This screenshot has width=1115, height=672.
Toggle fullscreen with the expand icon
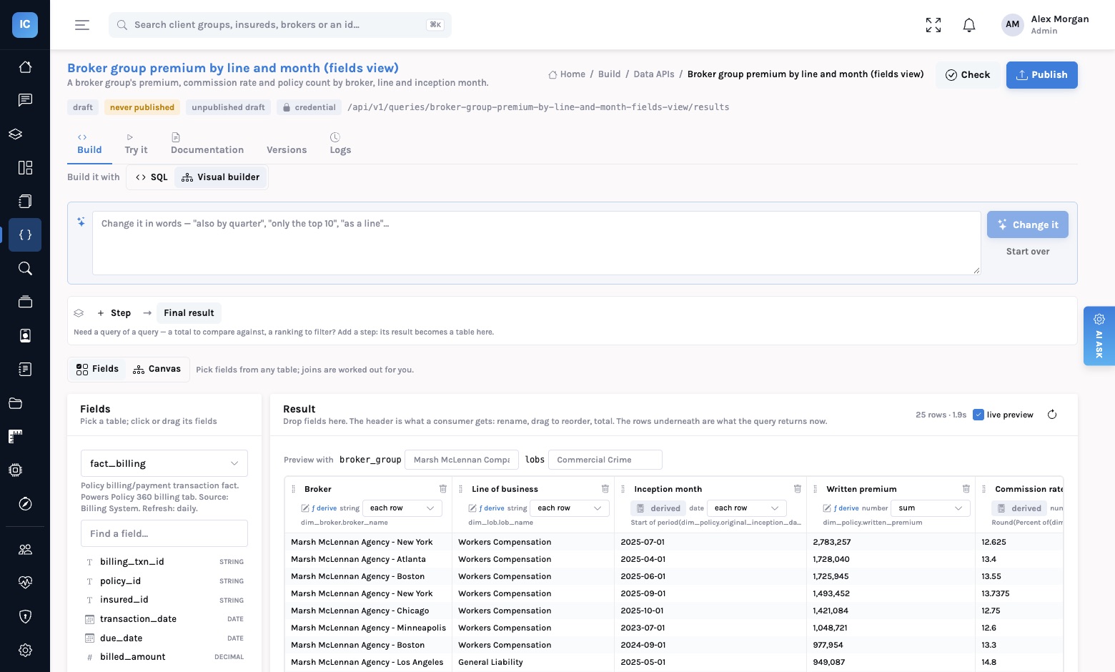click(933, 25)
